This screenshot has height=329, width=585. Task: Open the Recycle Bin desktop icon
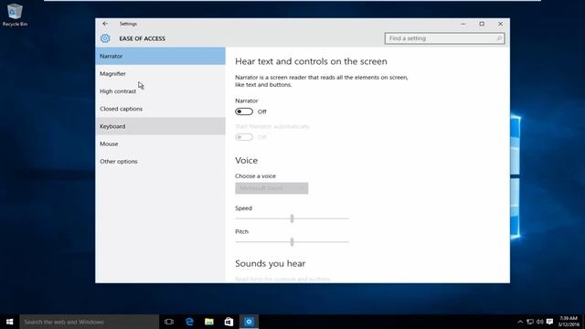tap(15, 15)
